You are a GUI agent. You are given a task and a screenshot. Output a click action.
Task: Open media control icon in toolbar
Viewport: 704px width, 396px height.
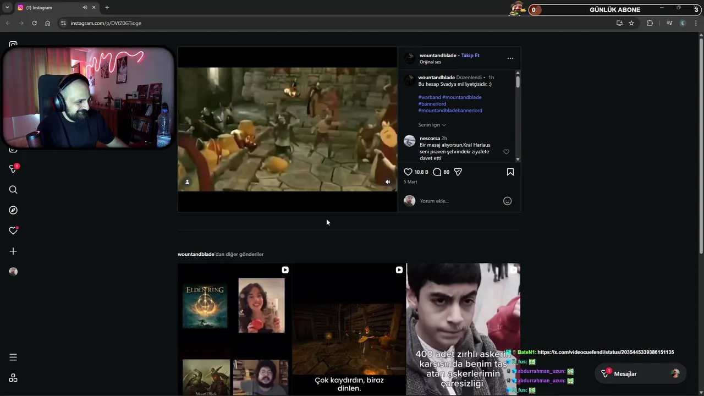point(669,23)
